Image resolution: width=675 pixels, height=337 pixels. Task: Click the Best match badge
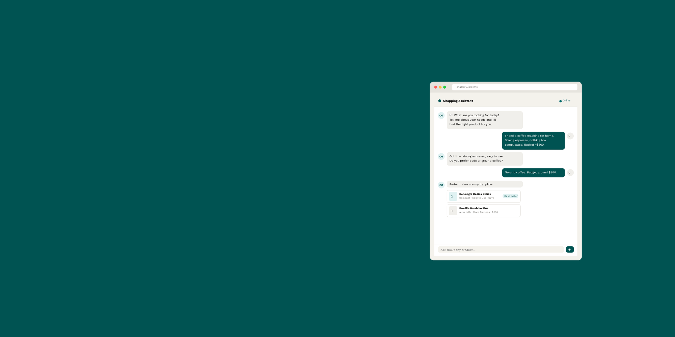coord(511,196)
